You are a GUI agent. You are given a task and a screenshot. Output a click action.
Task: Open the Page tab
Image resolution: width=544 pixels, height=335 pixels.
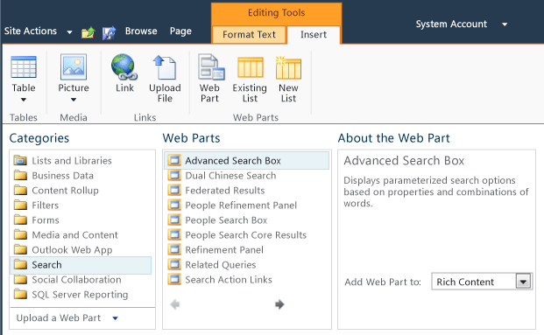click(x=180, y=31)
